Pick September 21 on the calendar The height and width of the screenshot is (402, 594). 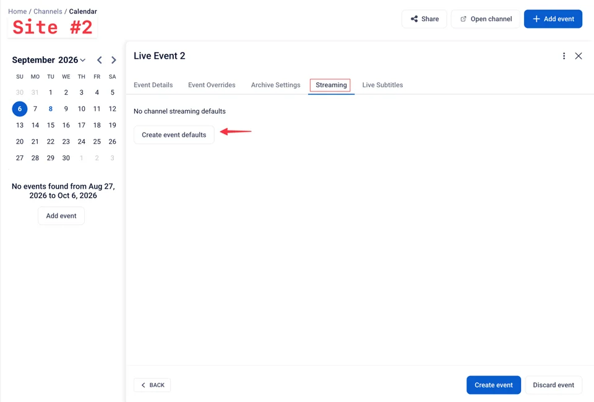(35, 142)
